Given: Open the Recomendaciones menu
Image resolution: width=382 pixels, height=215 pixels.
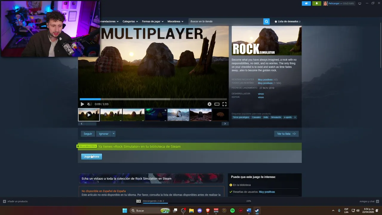Looking at the screenshot, I should [110, 21].
